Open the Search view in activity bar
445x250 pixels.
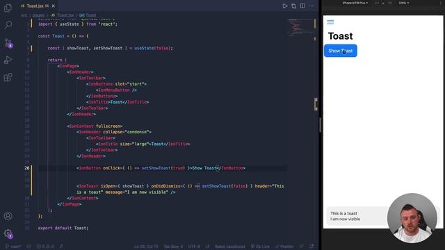[x=8, y=25]
